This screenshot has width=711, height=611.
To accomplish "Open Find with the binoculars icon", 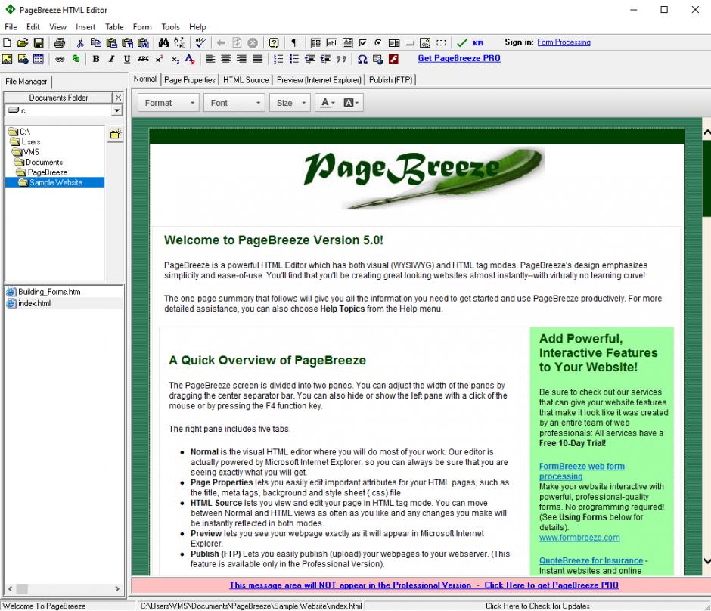I will (x=163, y=42).
